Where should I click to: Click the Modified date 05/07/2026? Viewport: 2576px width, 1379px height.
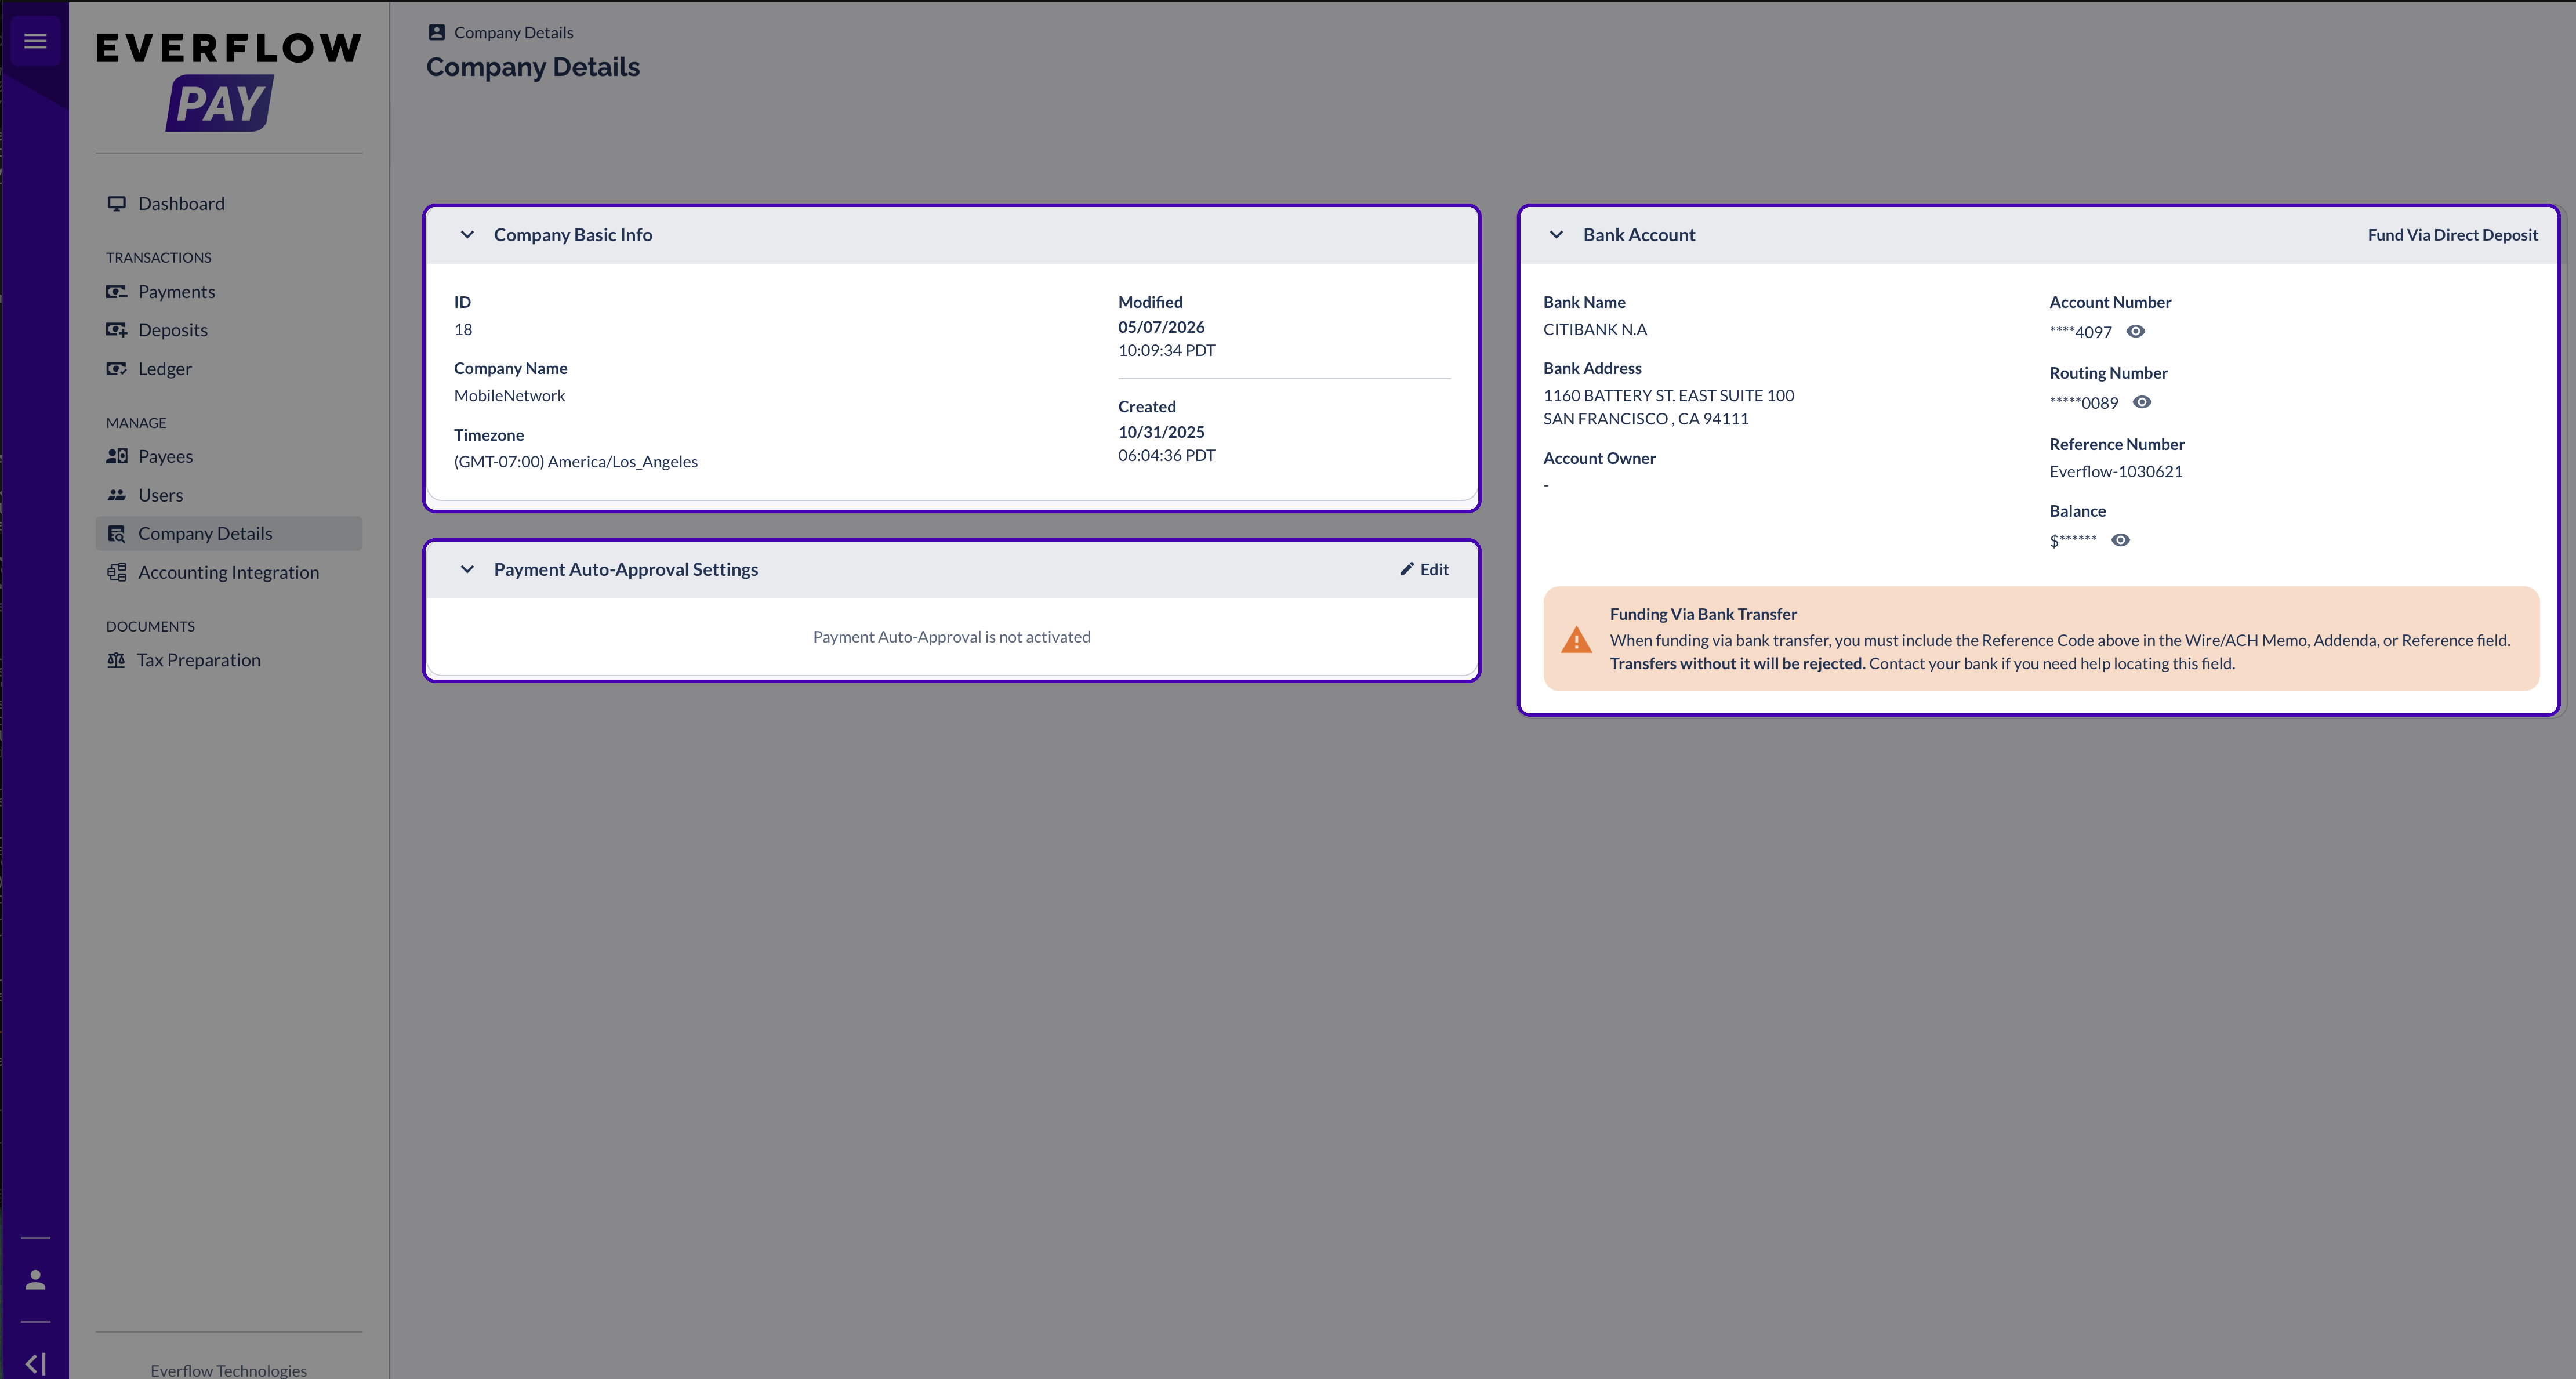click(x=1161, y=327)
